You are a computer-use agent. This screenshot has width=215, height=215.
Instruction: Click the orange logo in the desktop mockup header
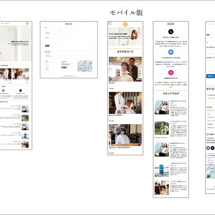point(27,23)
